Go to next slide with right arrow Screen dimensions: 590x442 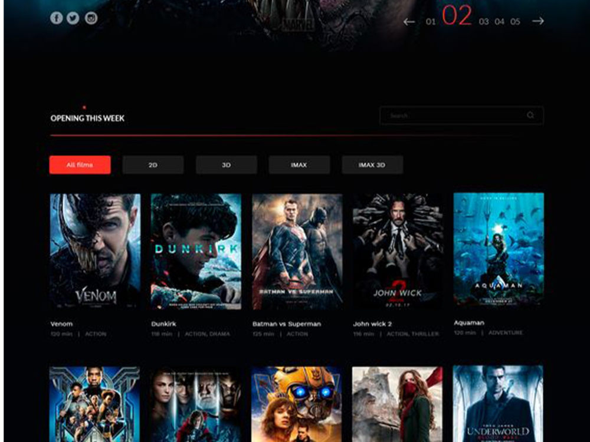point(538,21)
